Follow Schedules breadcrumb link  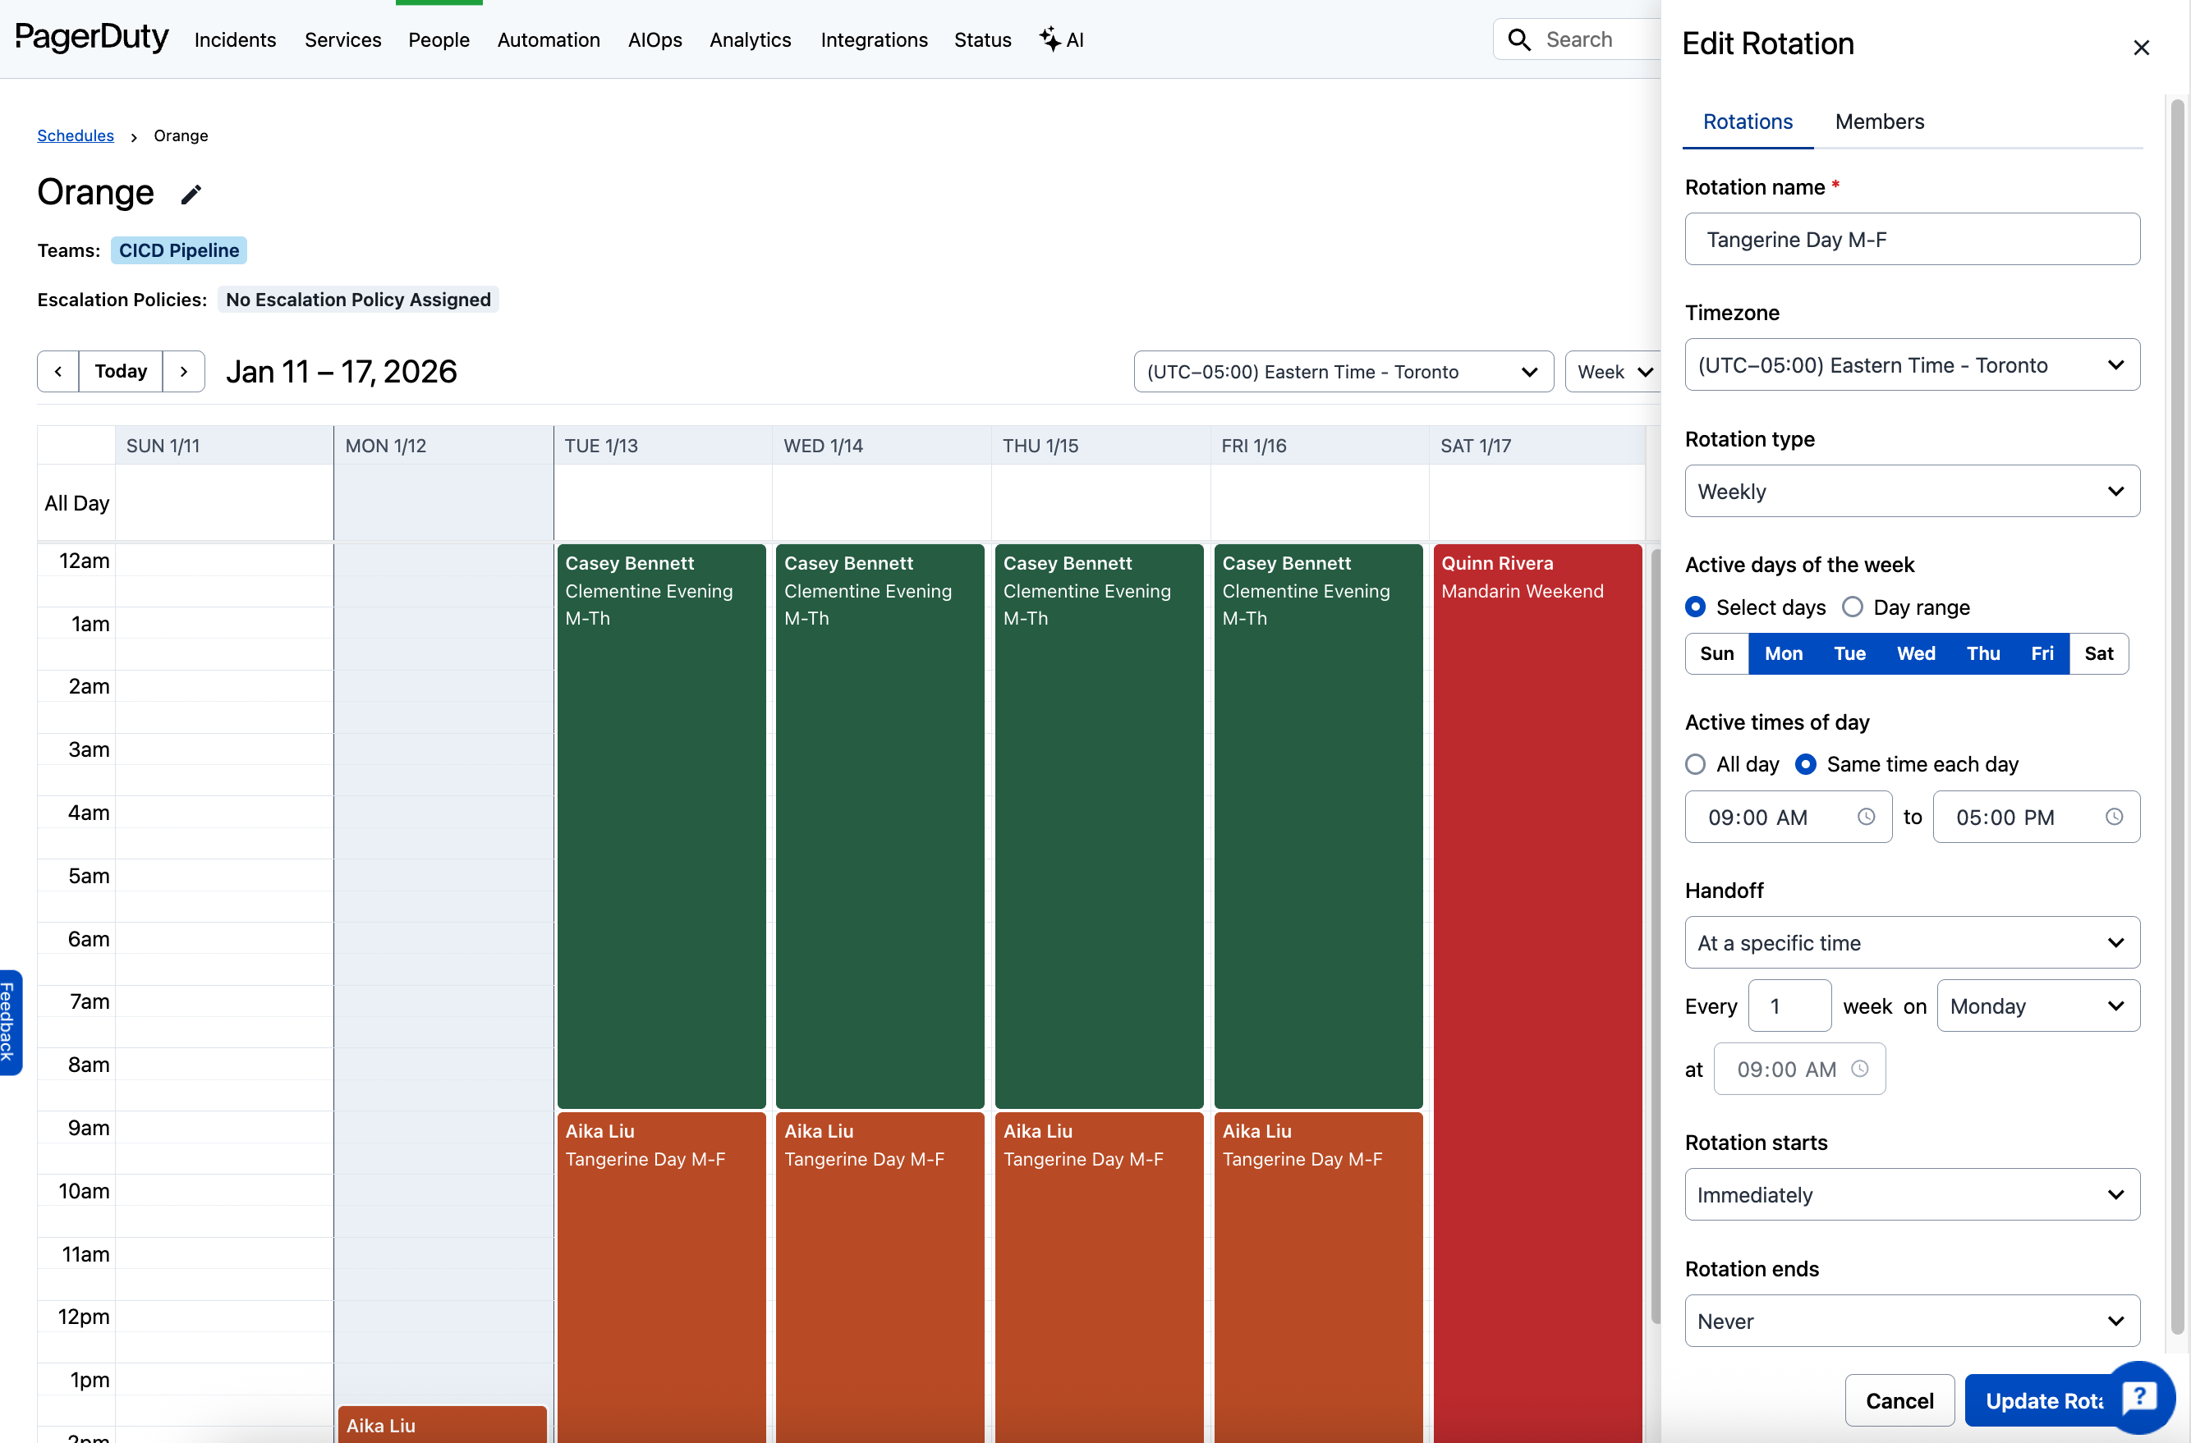[76, 135]
